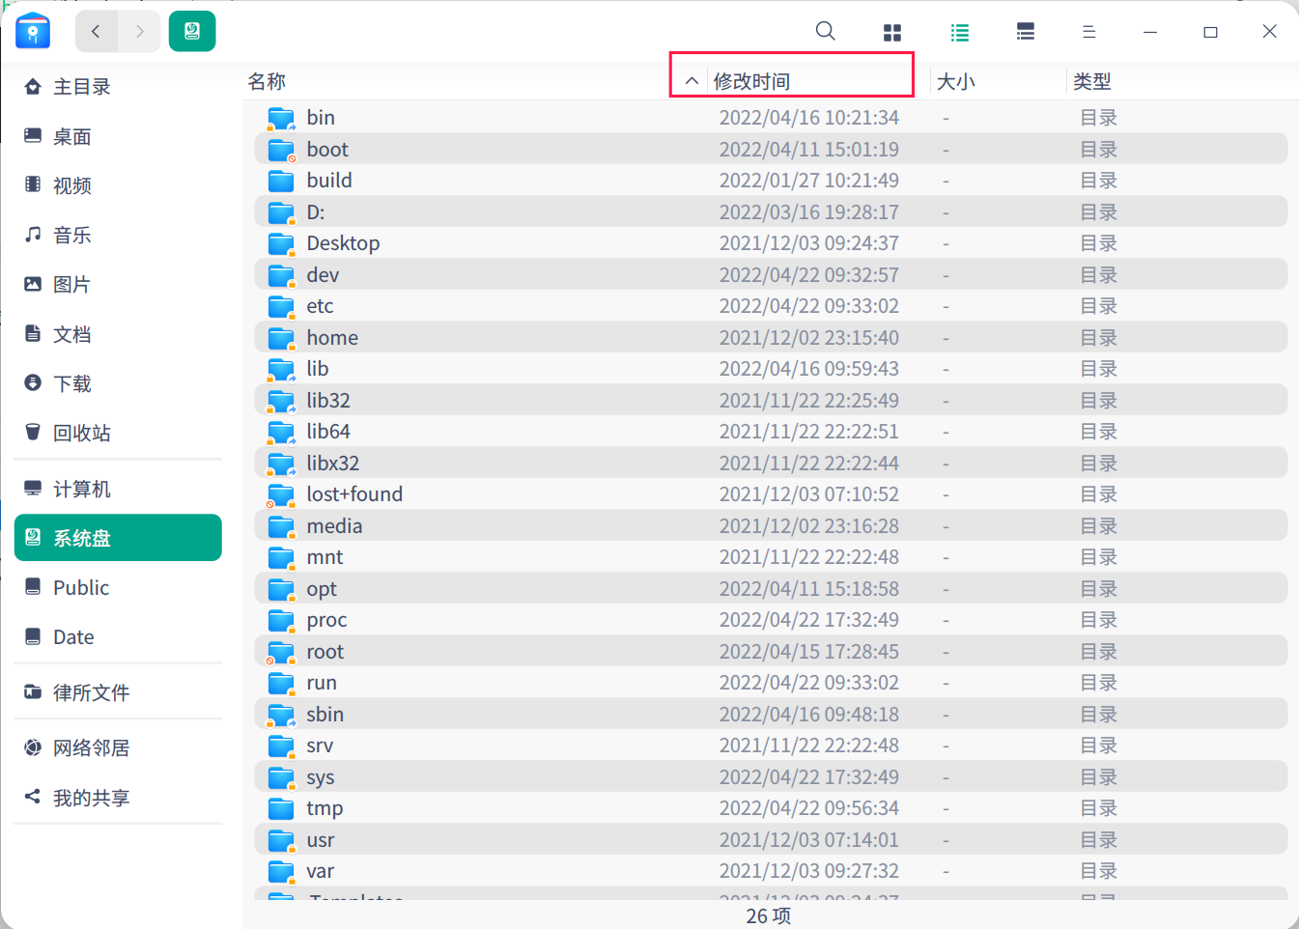Screen dimensions: 1299x929
Task: Open 文档 in the sidebar
Action: (118, 334)
